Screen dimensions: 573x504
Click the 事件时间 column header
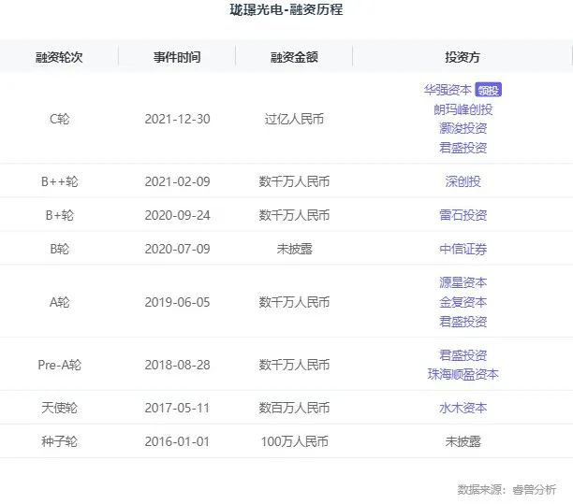[x=177, y=57]
